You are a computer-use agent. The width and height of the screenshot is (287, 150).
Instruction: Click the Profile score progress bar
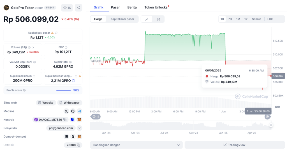64,90
